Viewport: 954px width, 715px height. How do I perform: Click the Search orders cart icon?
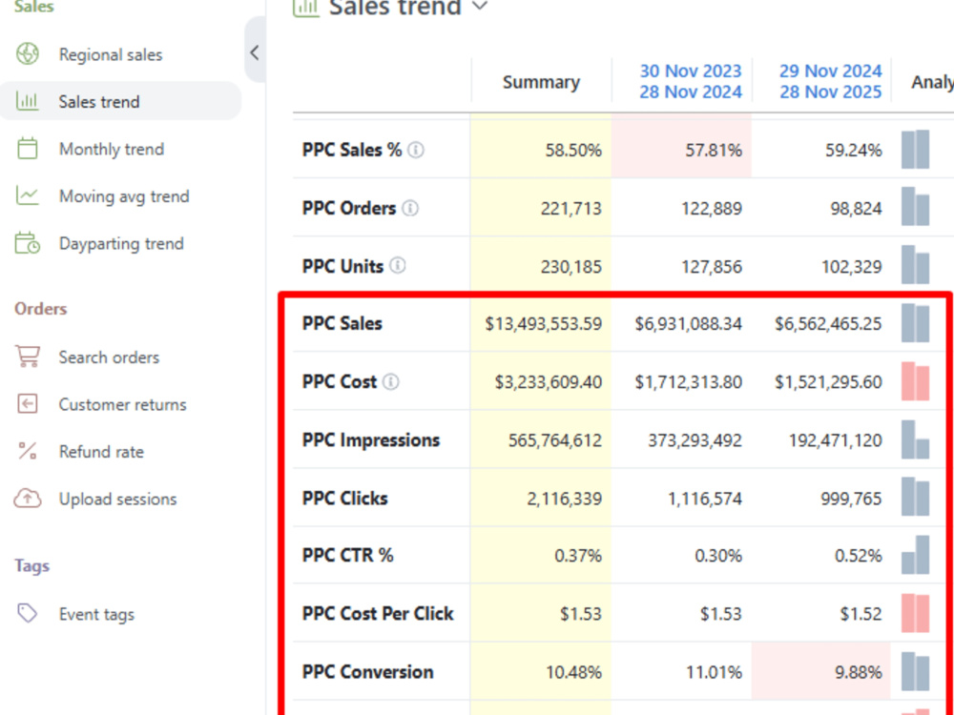(x=28, y=357)
